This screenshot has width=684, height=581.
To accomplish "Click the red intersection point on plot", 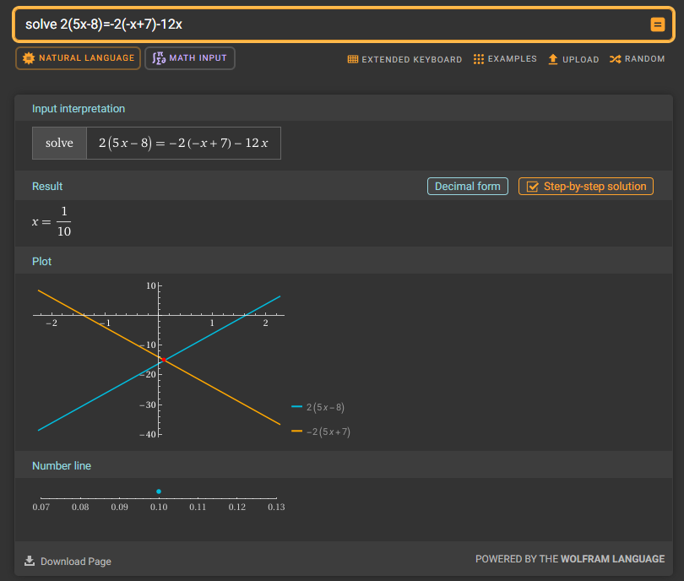I will 162,359.
